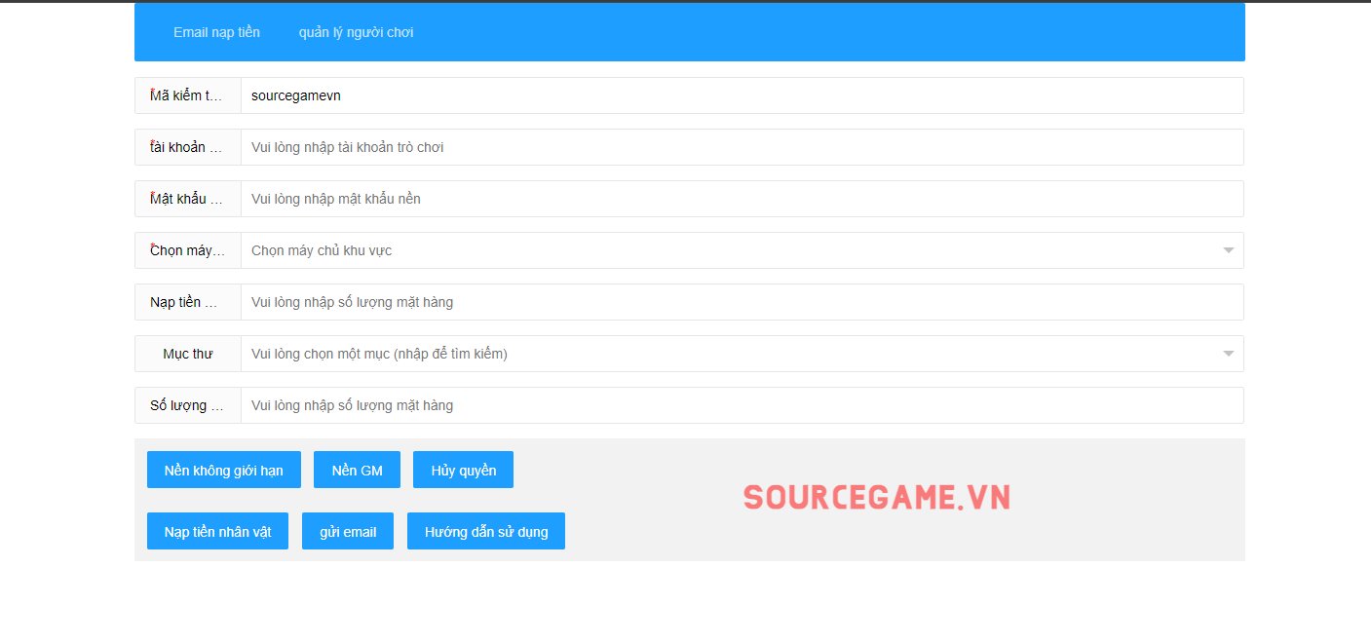Click the "Nền không giới hạn" button
Screen dimensions: 1371x643
pos(224,470)
